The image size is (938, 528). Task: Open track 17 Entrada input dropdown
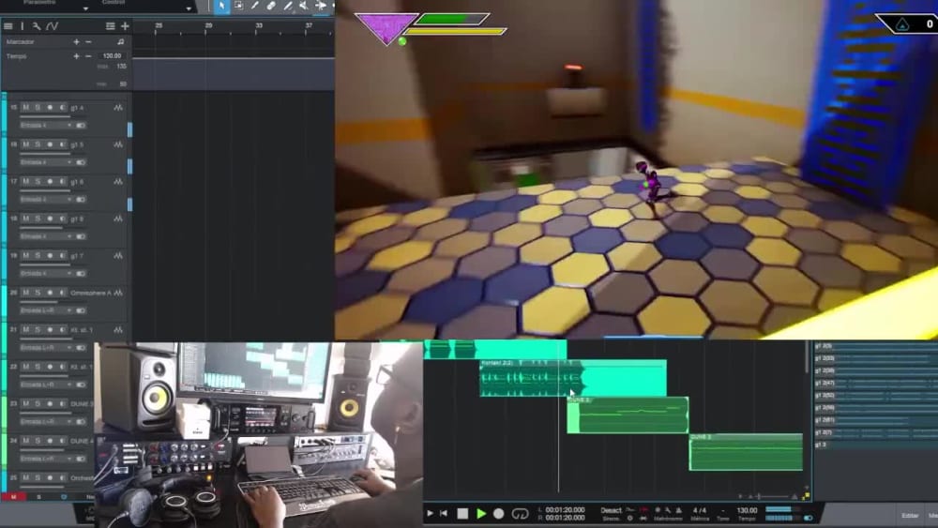[46, 200]
